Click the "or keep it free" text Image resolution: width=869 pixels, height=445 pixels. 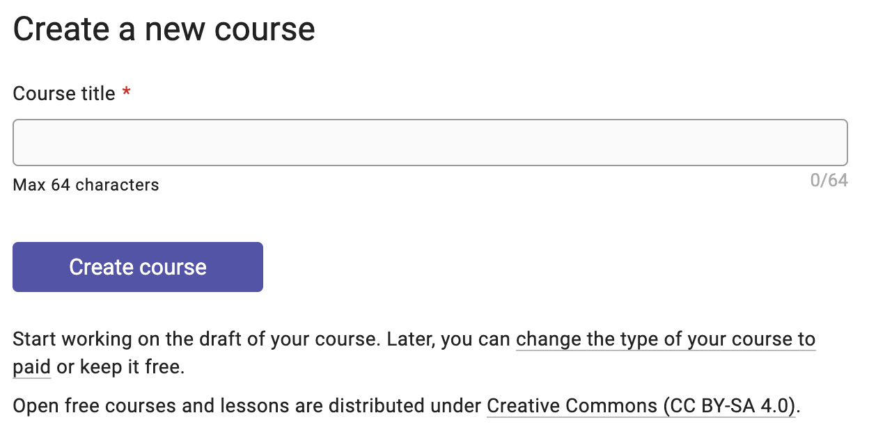point(120,366)
